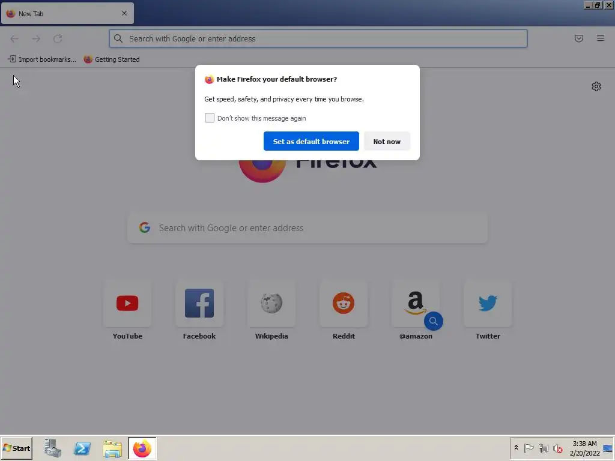
Task: Select the New Tab browser tab
Action: (x=67, y=13)
